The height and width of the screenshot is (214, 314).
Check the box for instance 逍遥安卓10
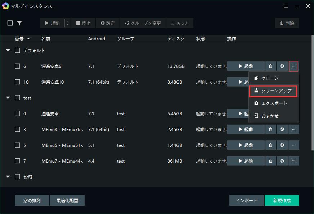pos(17,82)
